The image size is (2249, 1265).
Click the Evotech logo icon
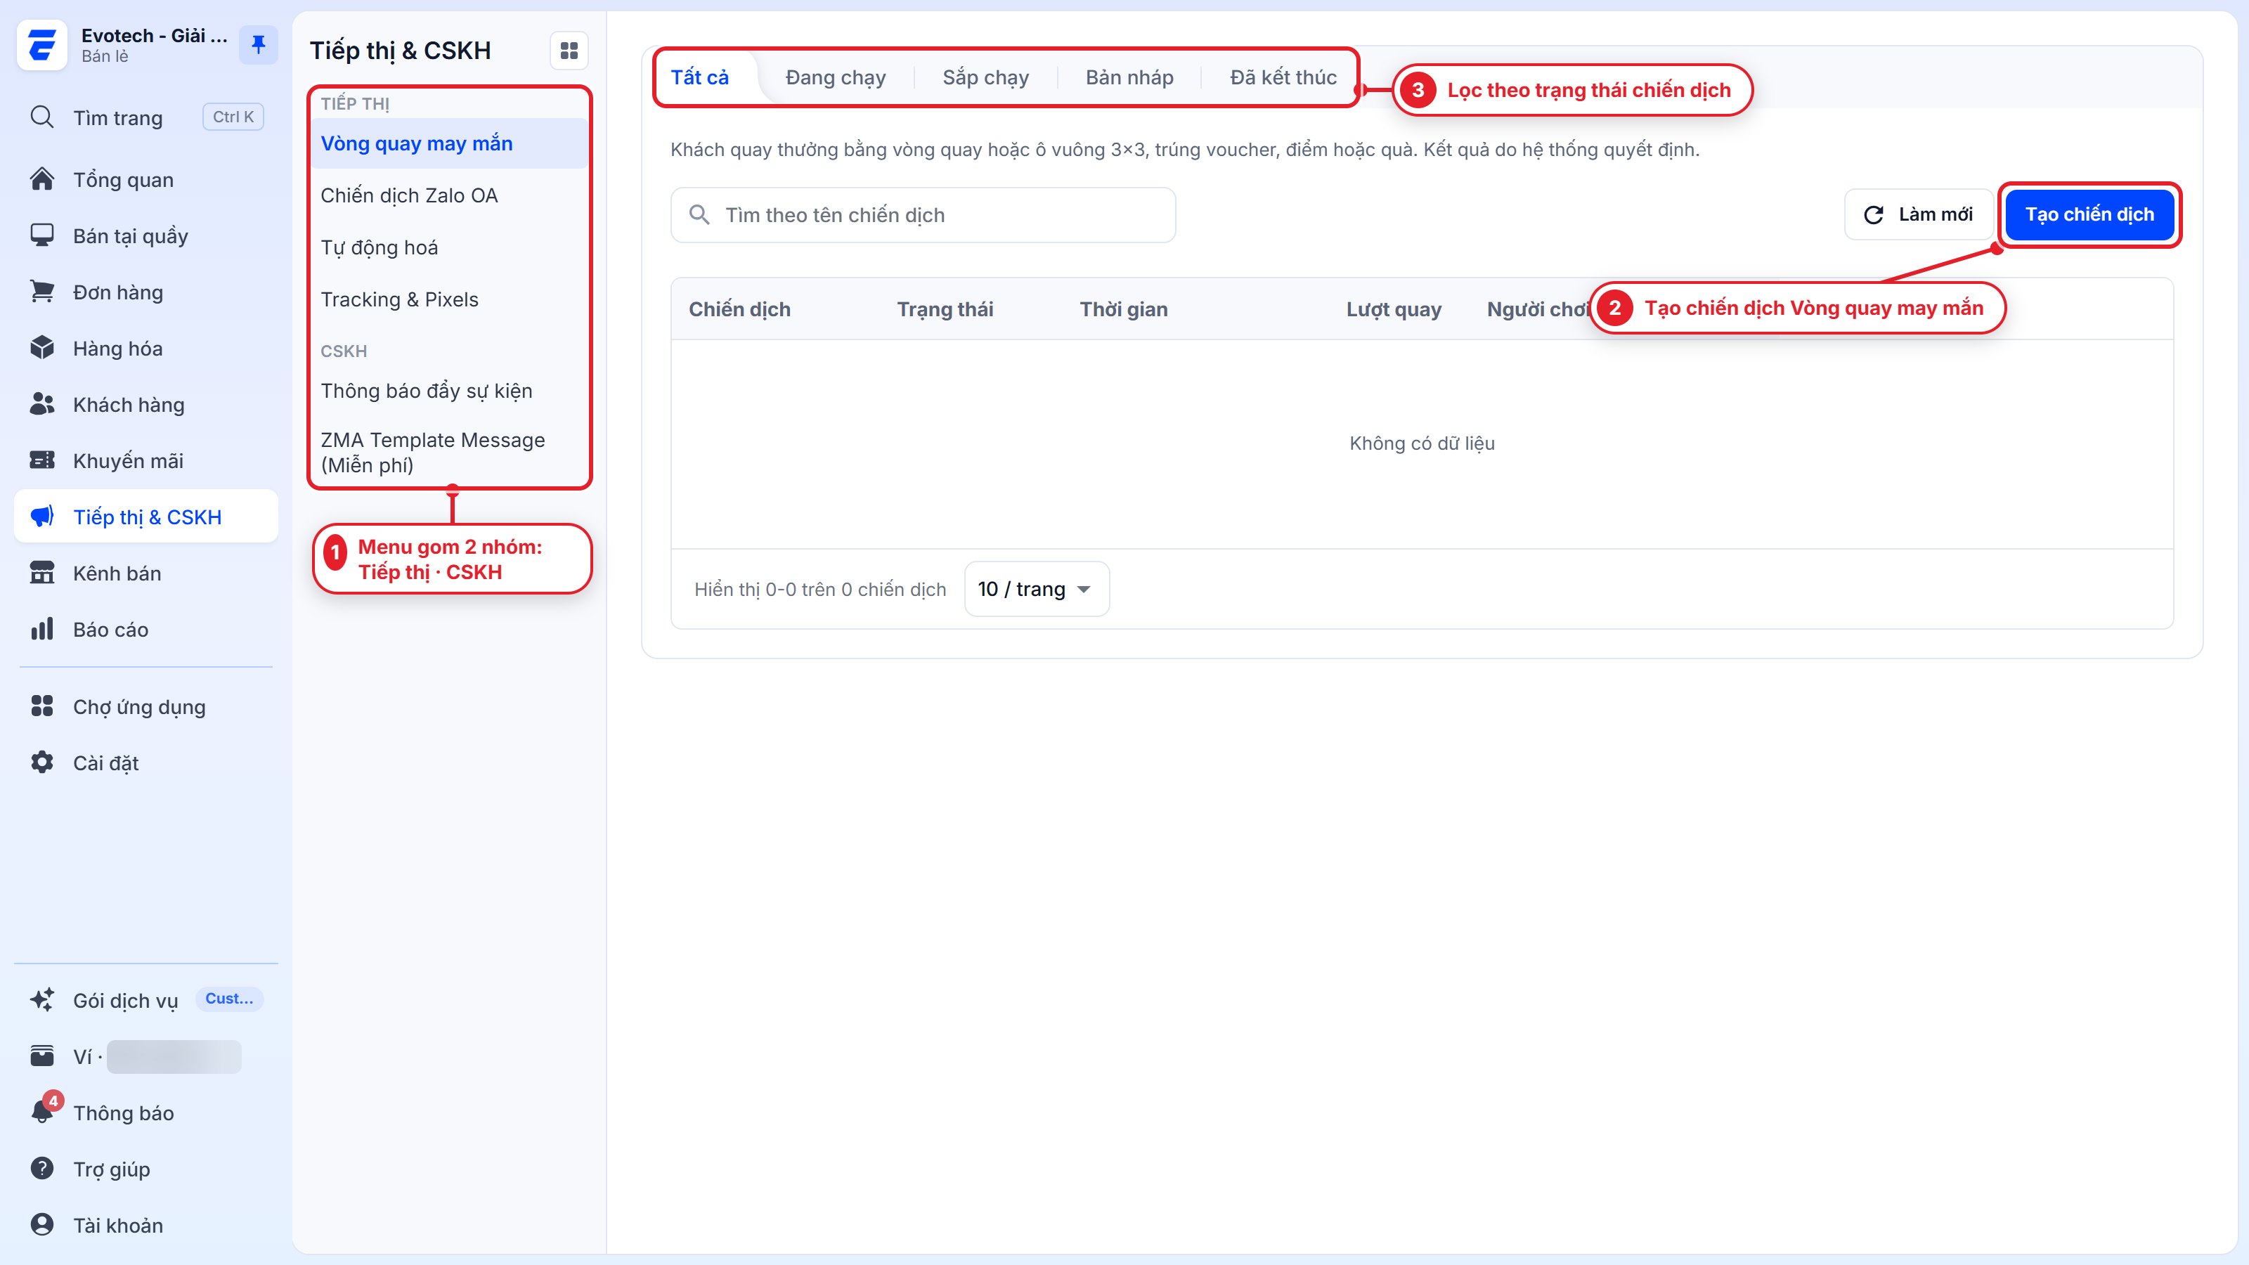coord(41,44)
